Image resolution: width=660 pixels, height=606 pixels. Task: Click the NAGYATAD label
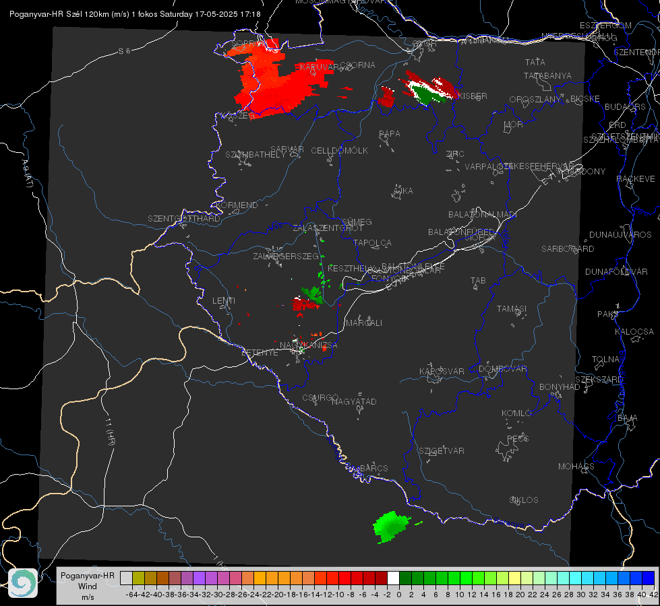[354, 401]
